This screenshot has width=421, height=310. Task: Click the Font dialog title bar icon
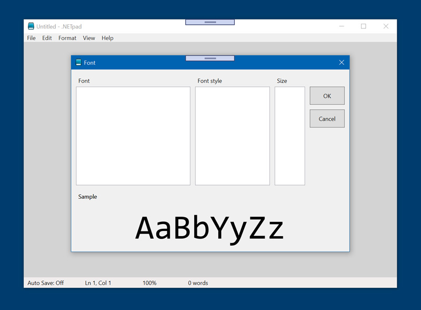pyautogui.click(x=78, y=62)
